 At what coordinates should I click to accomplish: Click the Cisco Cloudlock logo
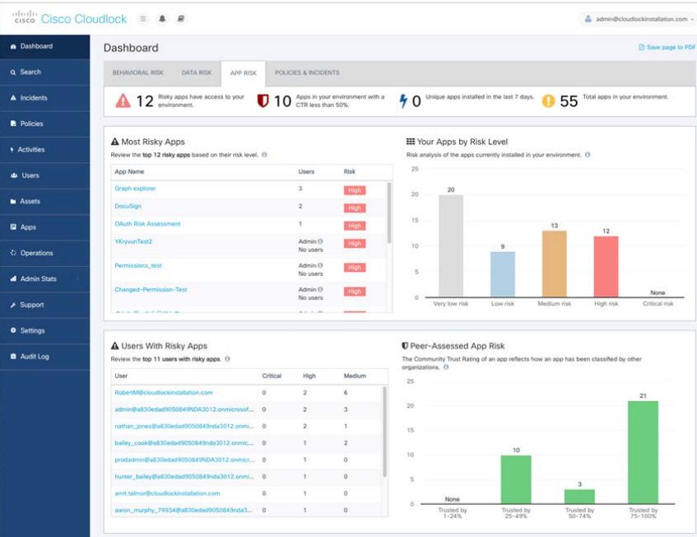[x=70, y=19]
